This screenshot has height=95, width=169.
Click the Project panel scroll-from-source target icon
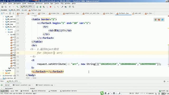tap(10, 13)
